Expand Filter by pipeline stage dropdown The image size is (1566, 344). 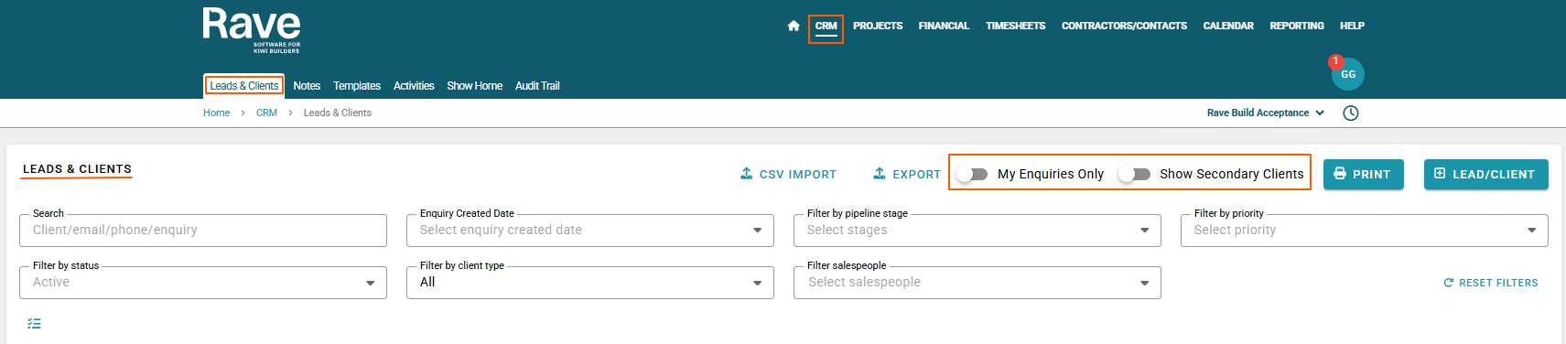[x=977, y=231]
